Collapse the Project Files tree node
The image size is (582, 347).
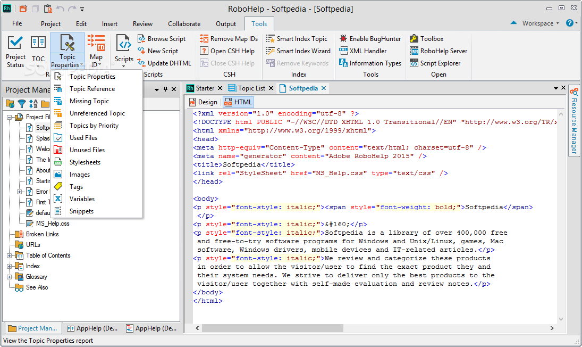pos(9,117)
